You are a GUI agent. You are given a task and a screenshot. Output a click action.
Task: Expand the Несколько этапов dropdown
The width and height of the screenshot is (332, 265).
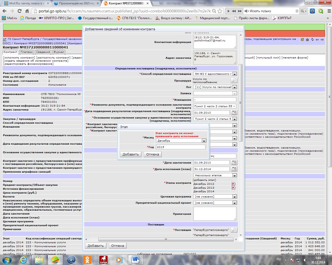coord(234,175)
